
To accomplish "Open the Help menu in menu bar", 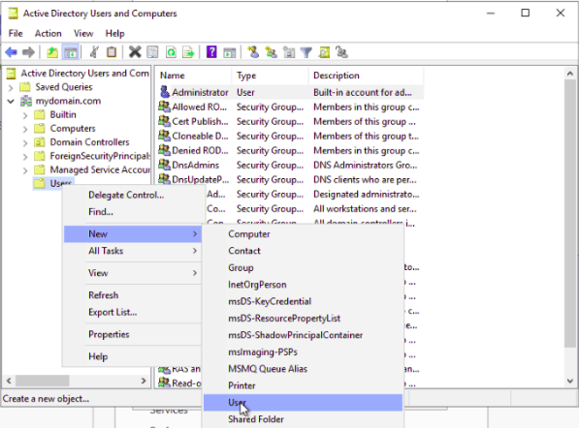I will pos(114,34).
